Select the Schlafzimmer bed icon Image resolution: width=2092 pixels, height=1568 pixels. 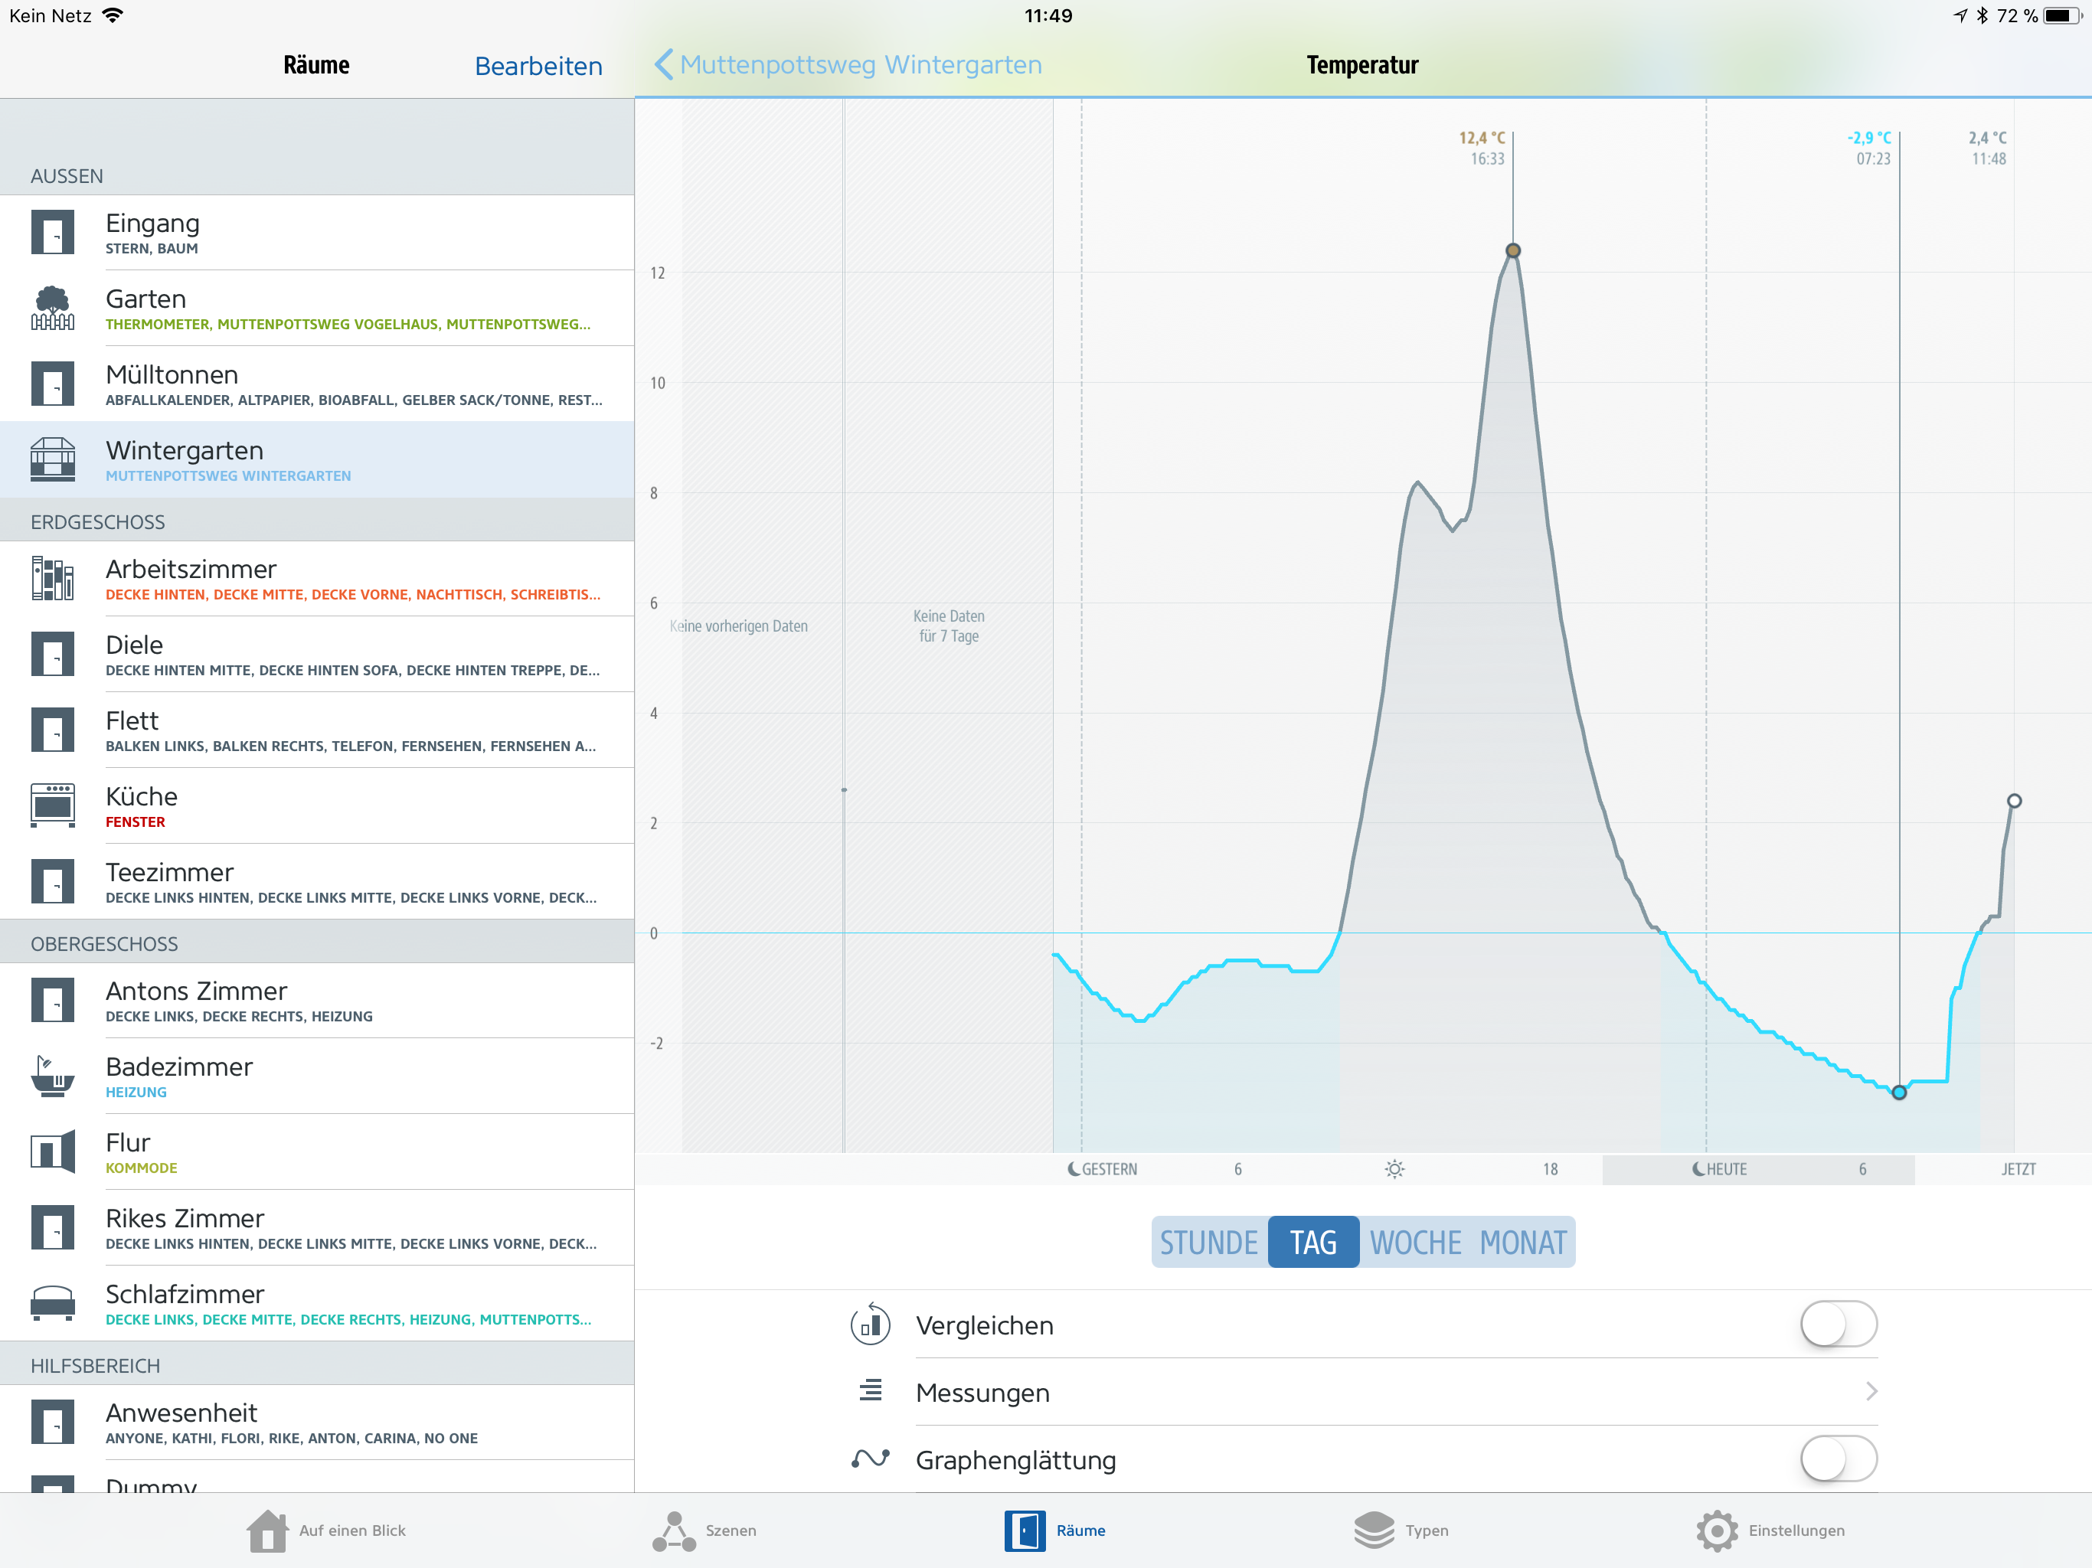pos(53,1303)
